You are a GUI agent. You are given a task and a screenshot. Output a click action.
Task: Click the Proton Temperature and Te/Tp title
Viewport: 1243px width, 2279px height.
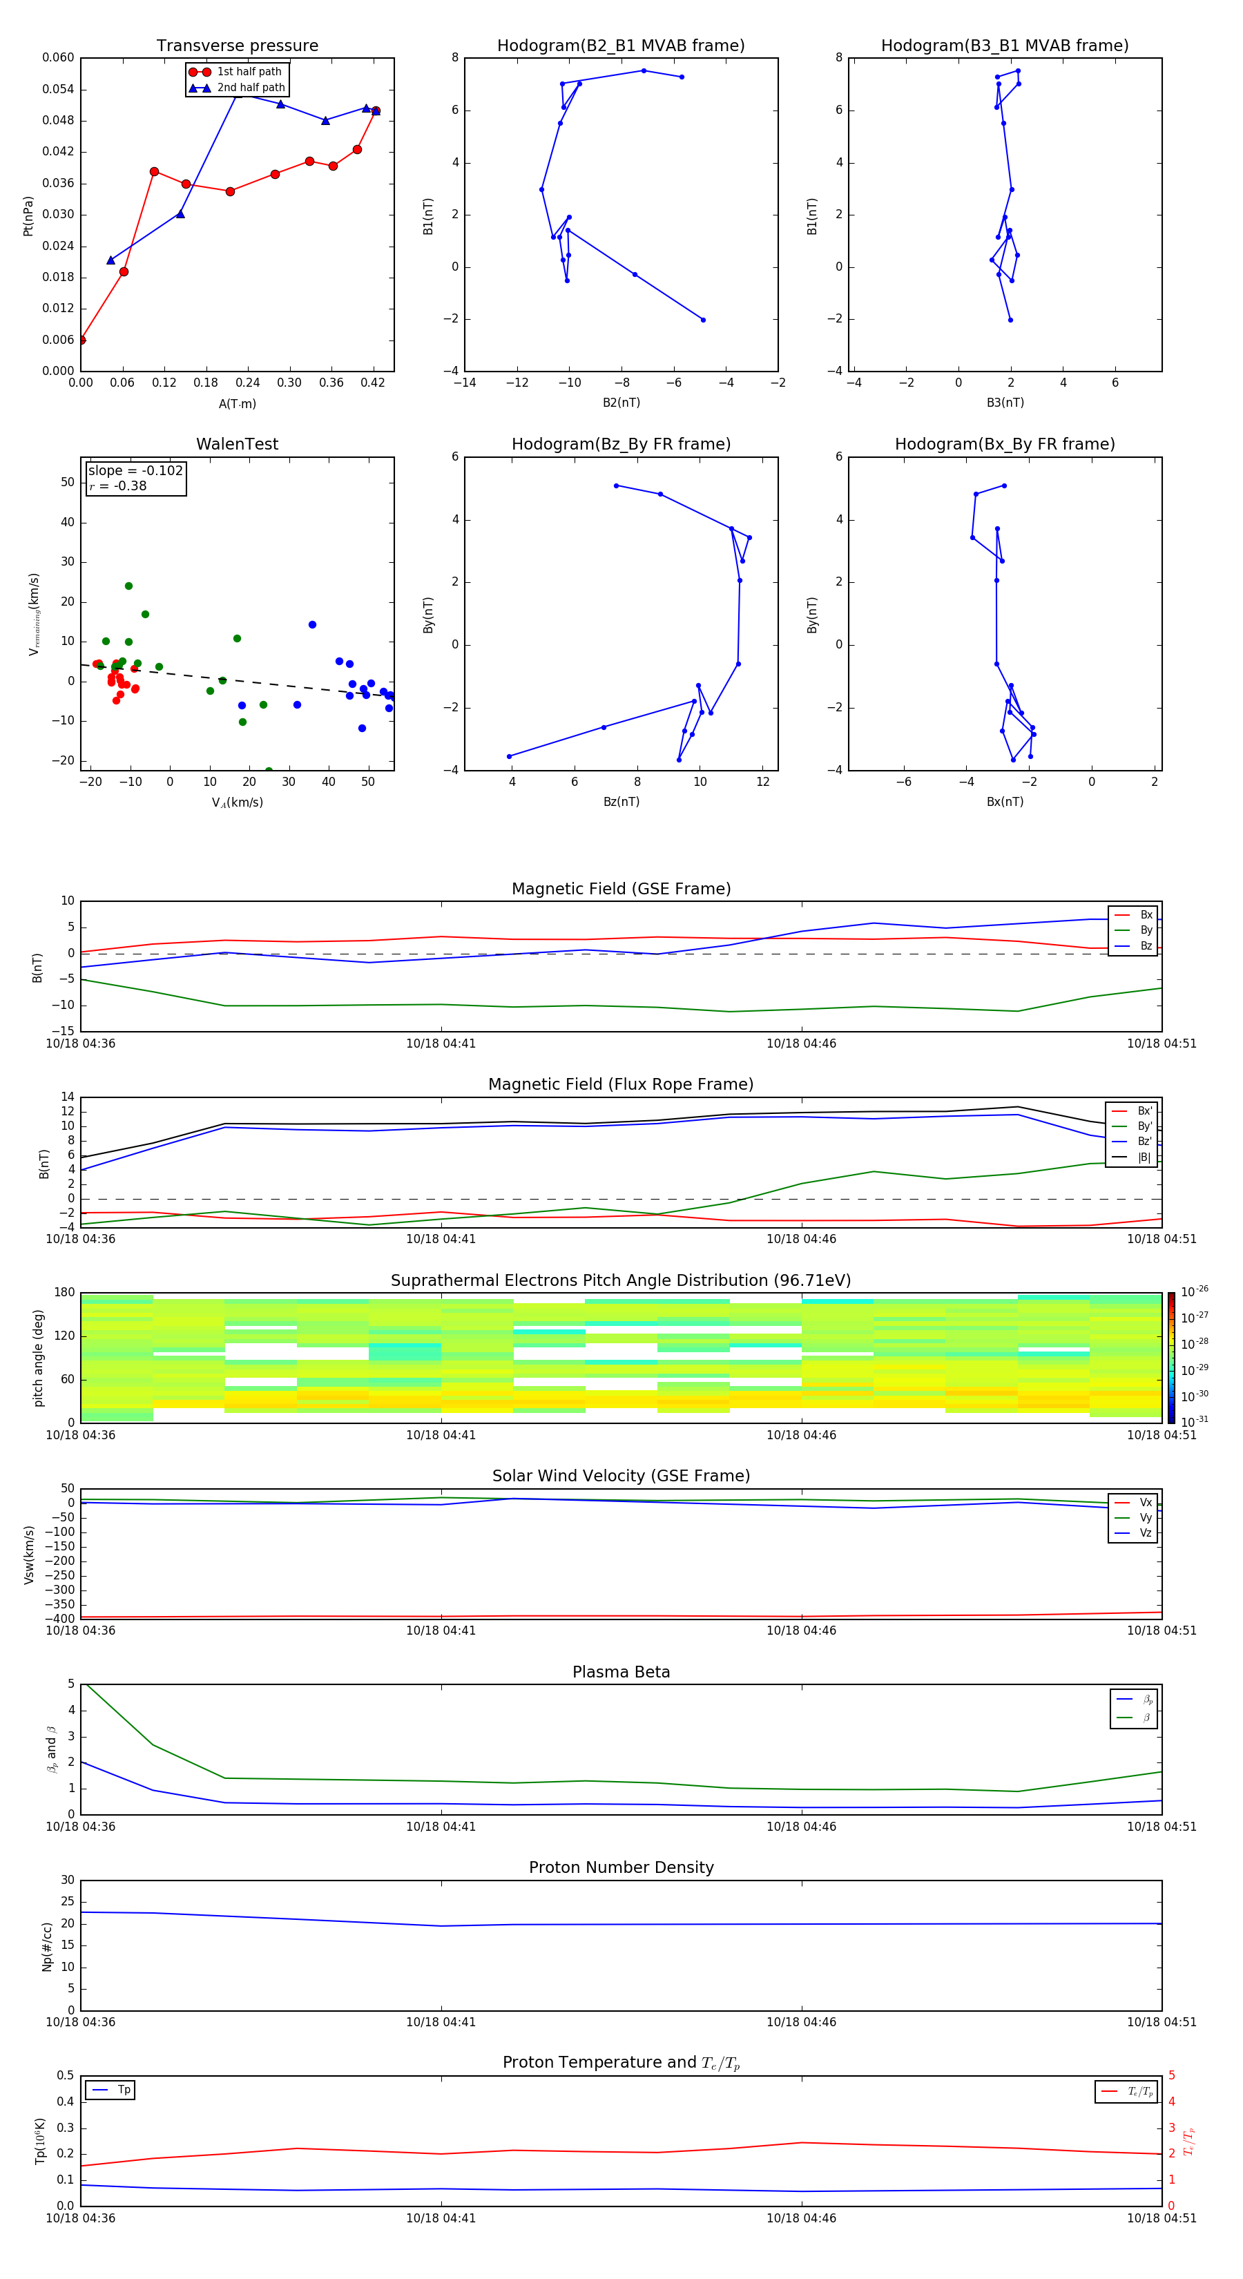tap(621, 2063)
